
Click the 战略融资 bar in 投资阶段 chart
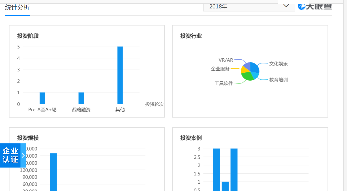point(81,98)
